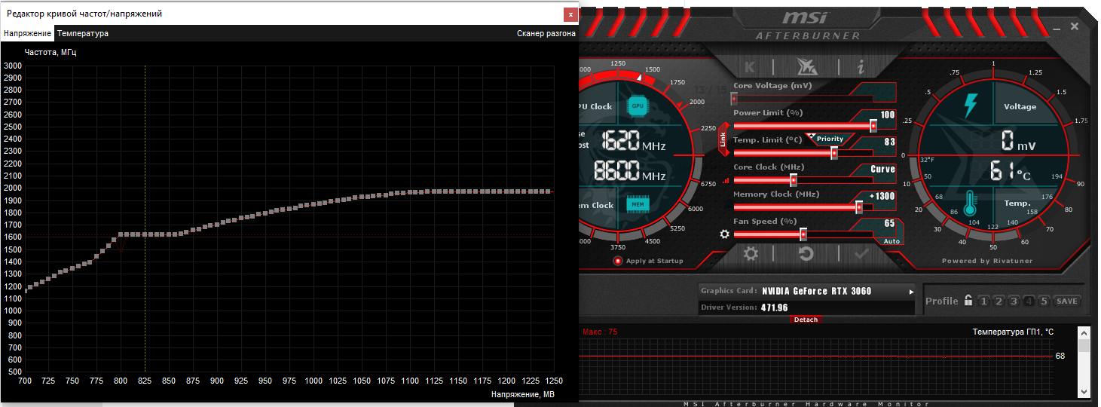Click the MEM chip icon in clock gauge

click(638, 204)
